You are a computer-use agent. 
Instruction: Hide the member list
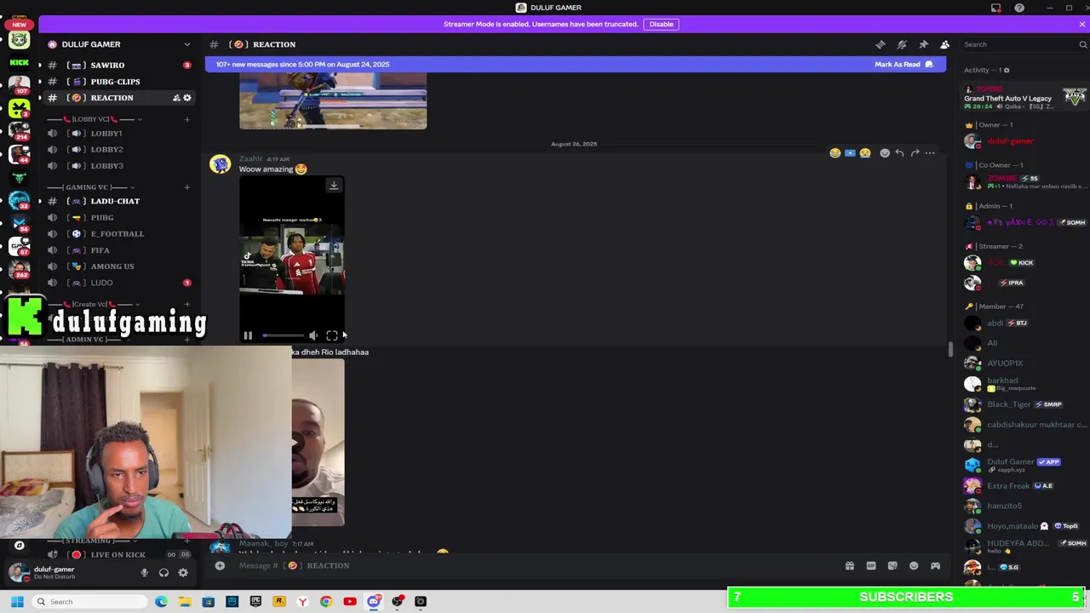(x=944, y=44)
